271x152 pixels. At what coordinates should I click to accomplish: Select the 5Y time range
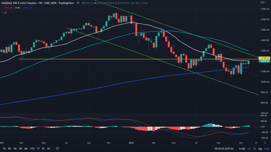click(43, 149)
